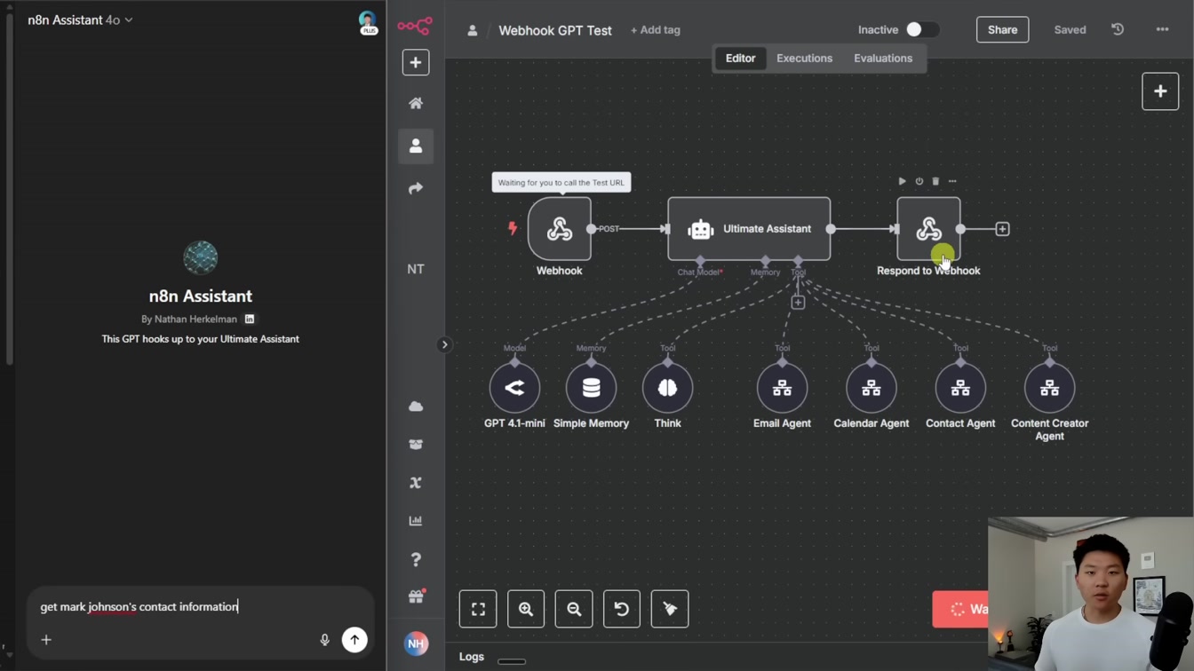Switch to the Editor tab

click(740, 59)
